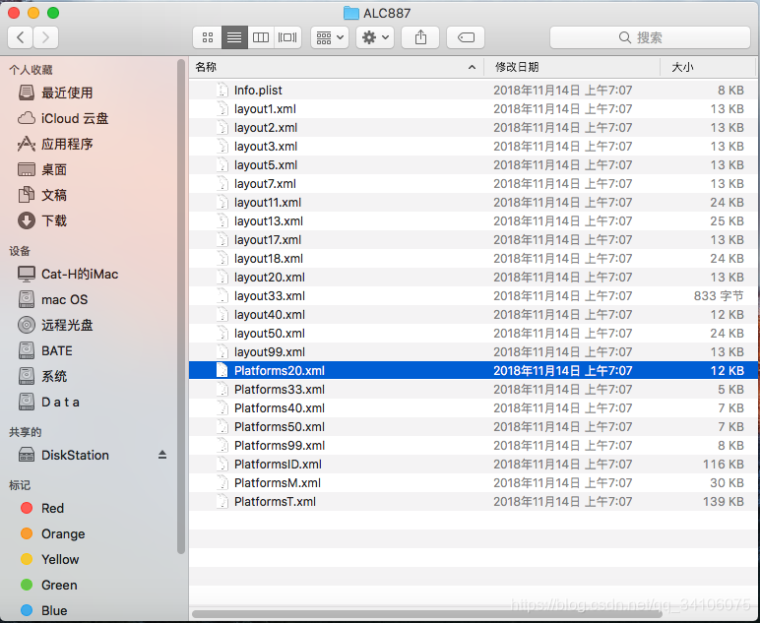The image size is (760, 623).
Task: Select Platforms33.xml file
Action: [473, 390]
